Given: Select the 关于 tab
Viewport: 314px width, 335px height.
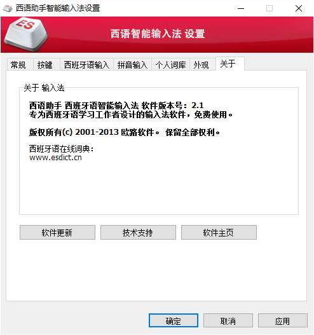Looking at the screenshot, I should [228, 64].
